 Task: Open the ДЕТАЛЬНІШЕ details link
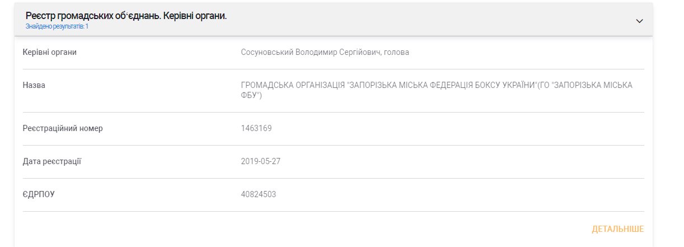(x=617, y=229)
